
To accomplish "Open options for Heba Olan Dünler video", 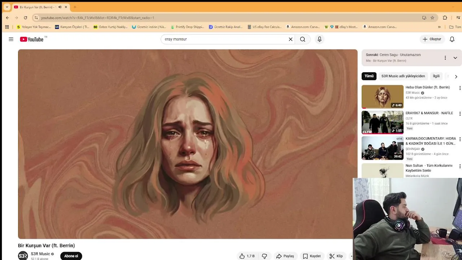I will [459, 88].
